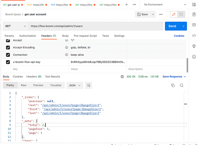Image resolution: width=198 pixels, height=145 pixels.
Task: Open the code snippet icon in sidebar
Action: click(194, 36)
